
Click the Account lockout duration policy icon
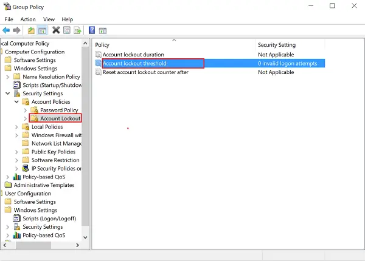99,55
